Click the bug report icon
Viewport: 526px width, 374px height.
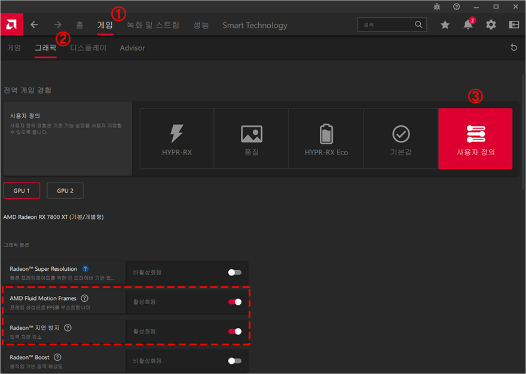(437, 7)
